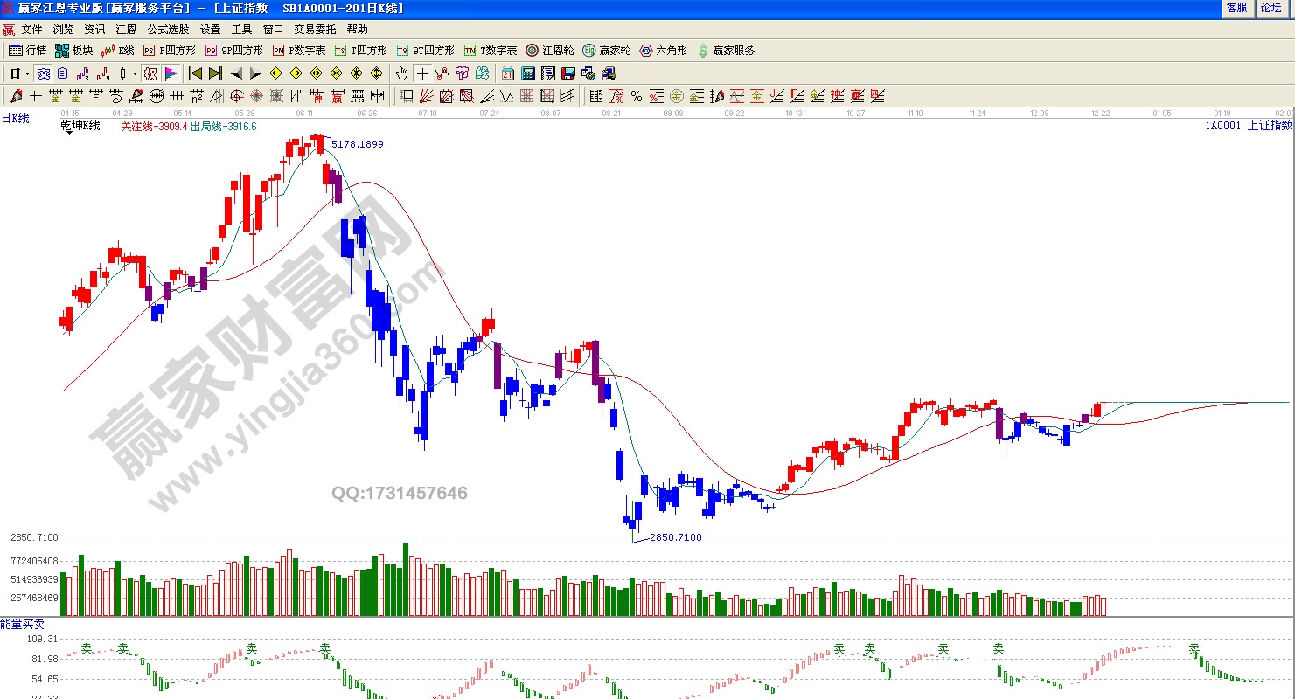Click the 5178.1899 peak candlestick

[x=317, y=143]
